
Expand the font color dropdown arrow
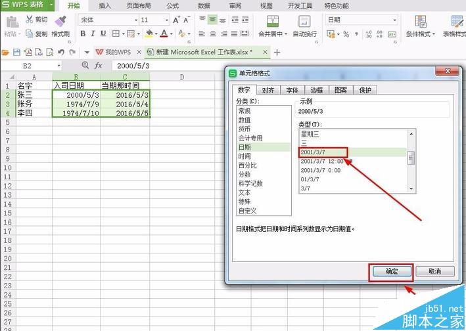171,34
